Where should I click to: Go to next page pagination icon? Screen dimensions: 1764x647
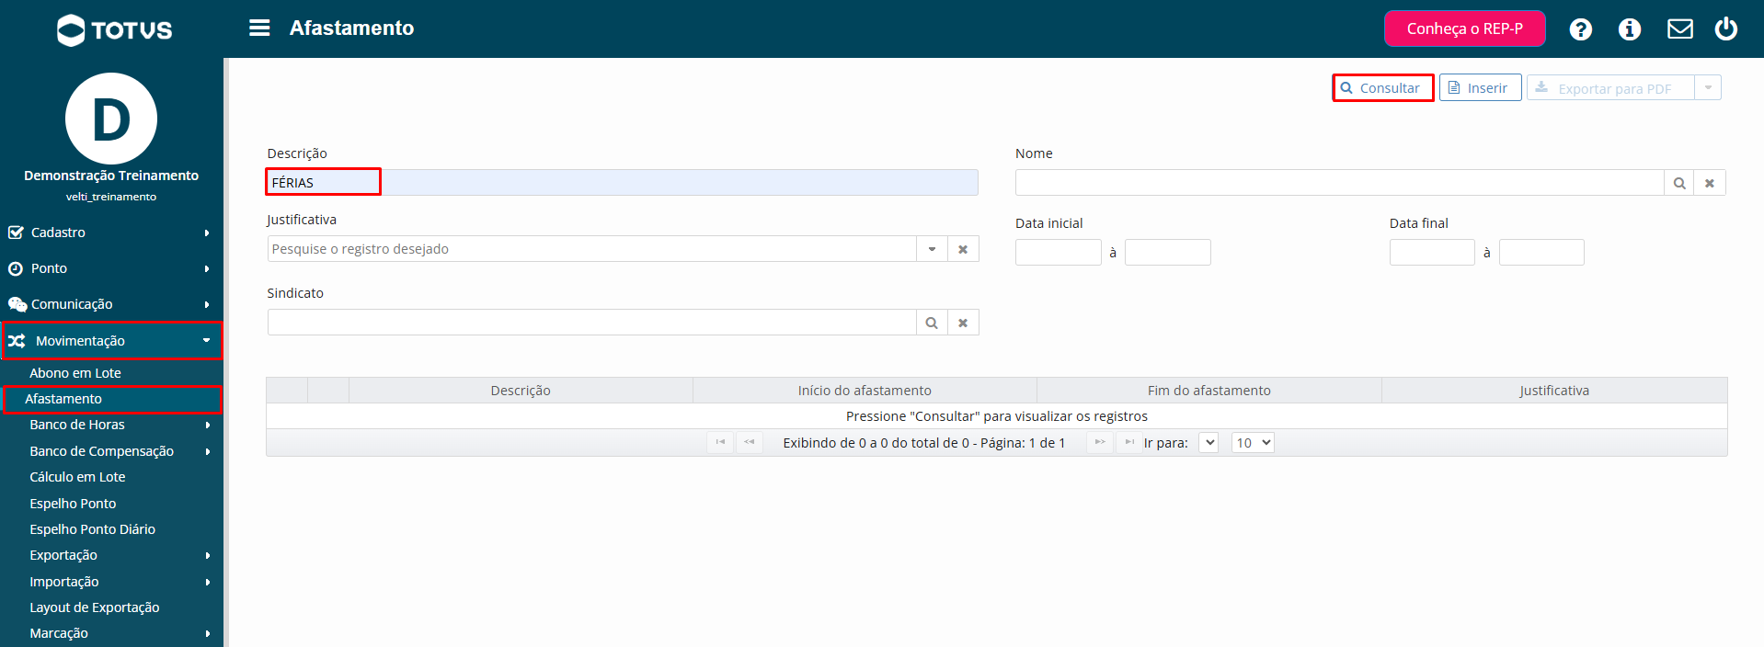pyautogui.click(x=1099, y=442)
